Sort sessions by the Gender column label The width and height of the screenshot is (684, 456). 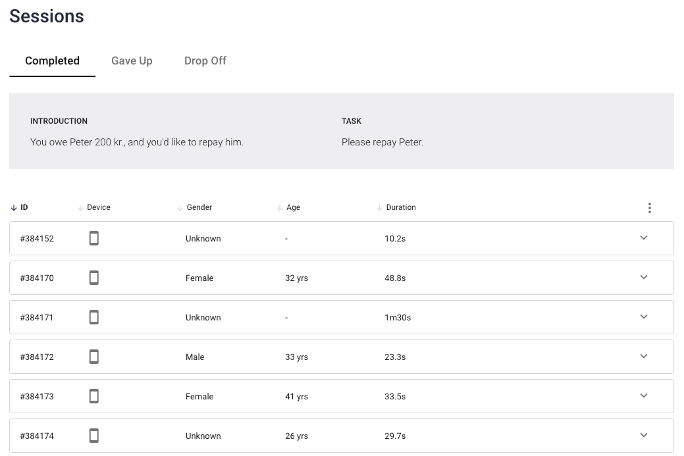[x=199, y=207]
